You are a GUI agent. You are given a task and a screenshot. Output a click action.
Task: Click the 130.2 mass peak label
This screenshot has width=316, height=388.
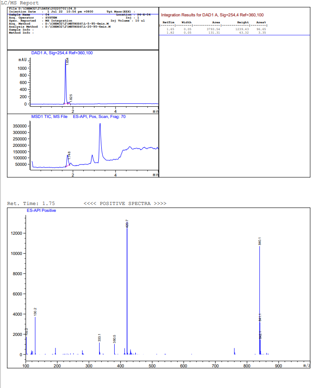pos(35,311)
